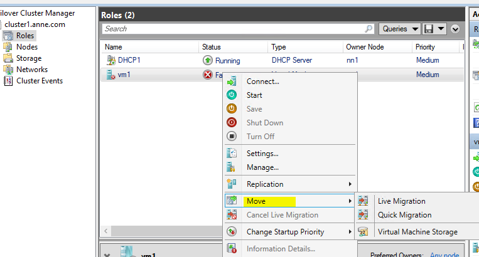Click the green Start power icon
This screenshot has height=257, width=479.
point(232,95)
